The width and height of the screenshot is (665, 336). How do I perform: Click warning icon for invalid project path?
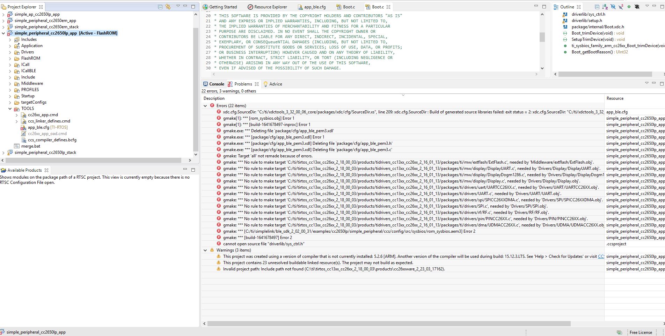pos(219,269)
